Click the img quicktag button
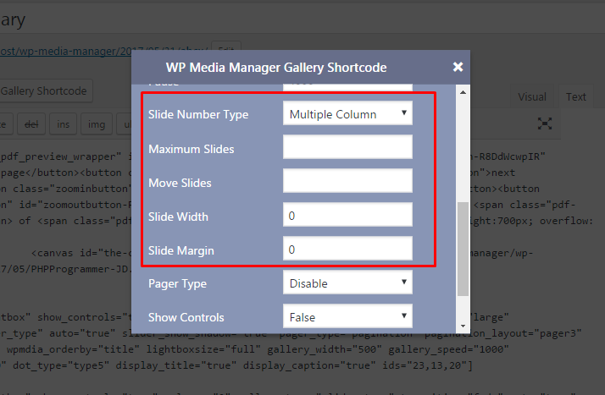This screenshot has width=605, height=395. pos(96,124)
